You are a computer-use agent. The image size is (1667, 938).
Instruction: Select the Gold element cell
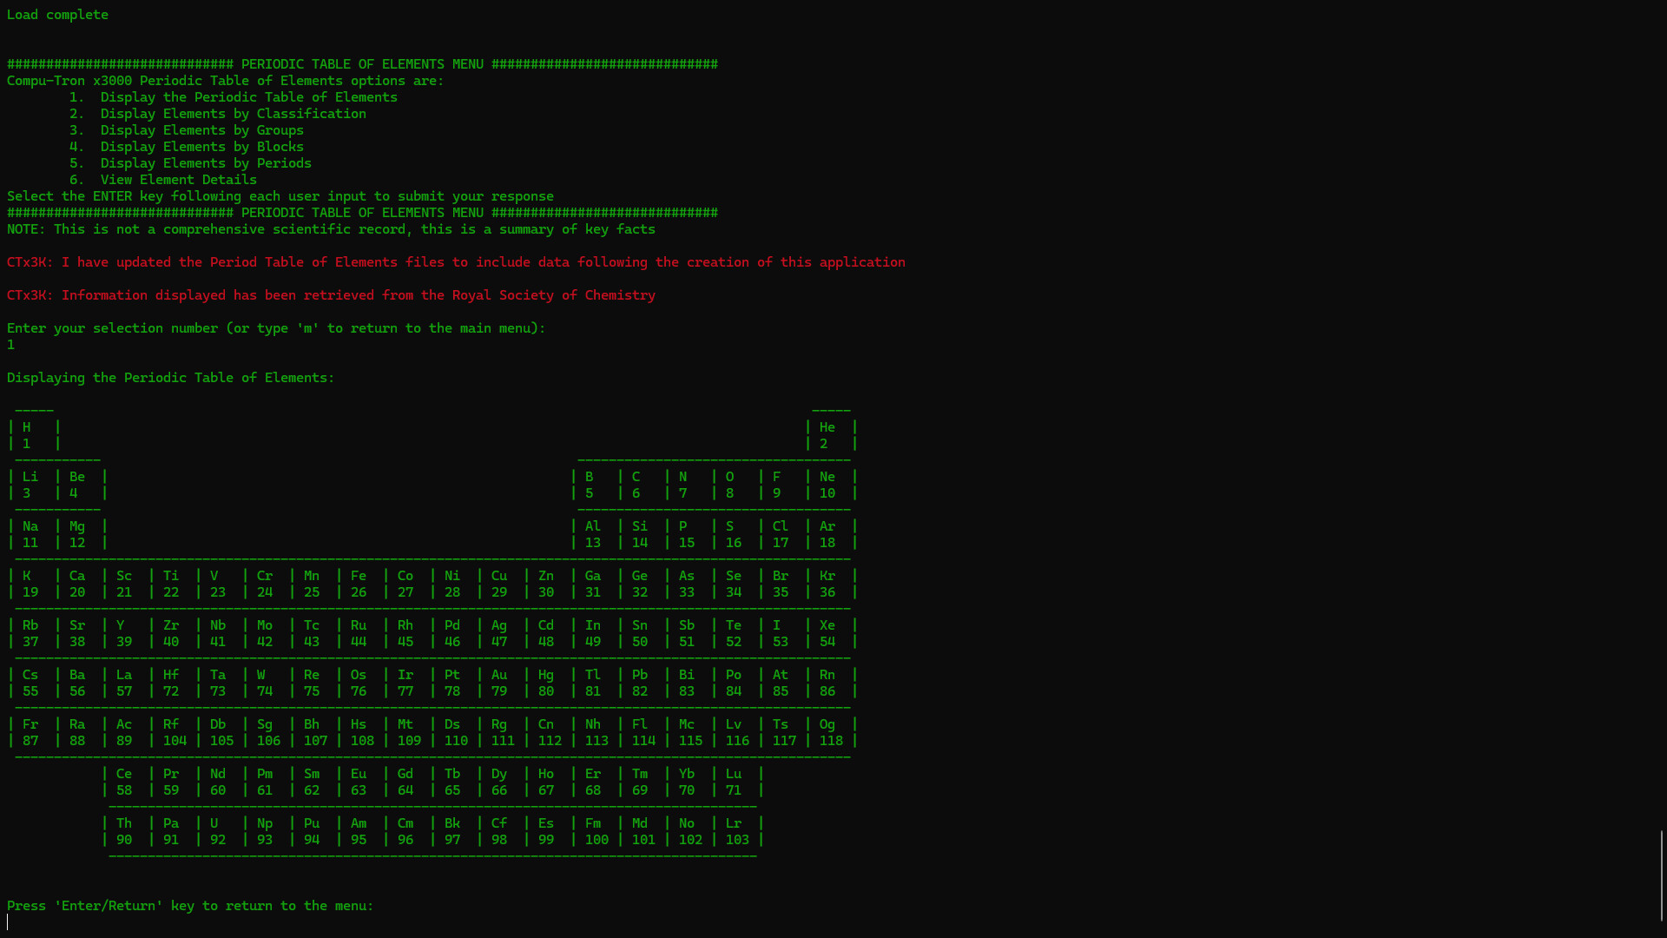tap(502, 683)
